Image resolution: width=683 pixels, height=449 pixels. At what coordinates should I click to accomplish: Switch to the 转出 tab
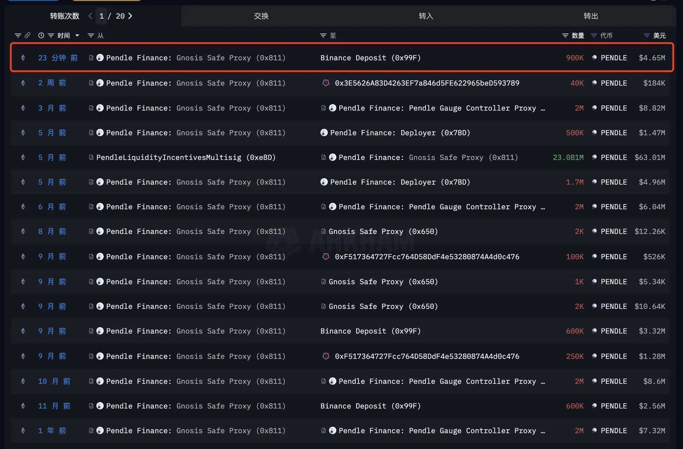(591, 16)
